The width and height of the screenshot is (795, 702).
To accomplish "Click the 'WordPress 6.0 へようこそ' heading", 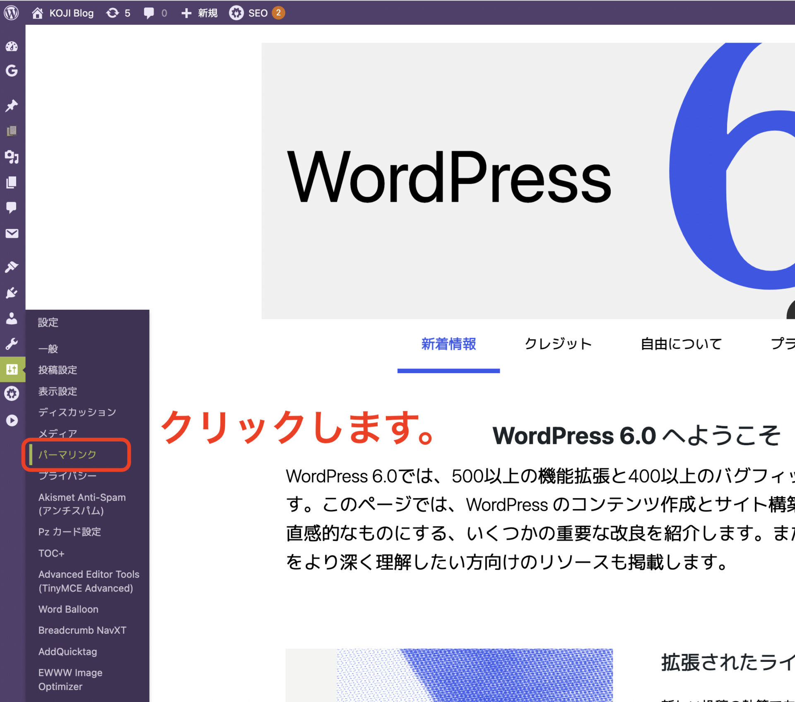I will tap(636, 436).
